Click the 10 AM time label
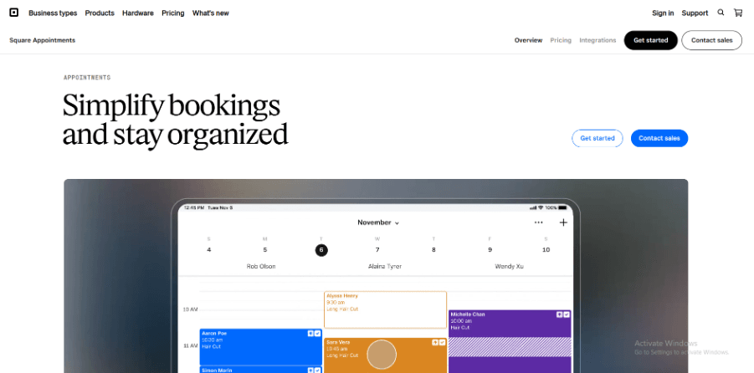754x373 pixels. click(191, 309)
